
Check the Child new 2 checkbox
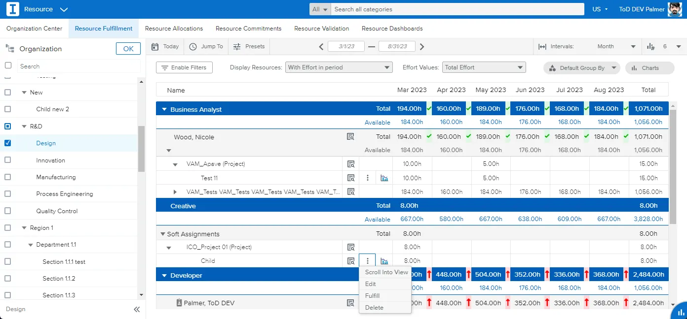click(8, 109)
